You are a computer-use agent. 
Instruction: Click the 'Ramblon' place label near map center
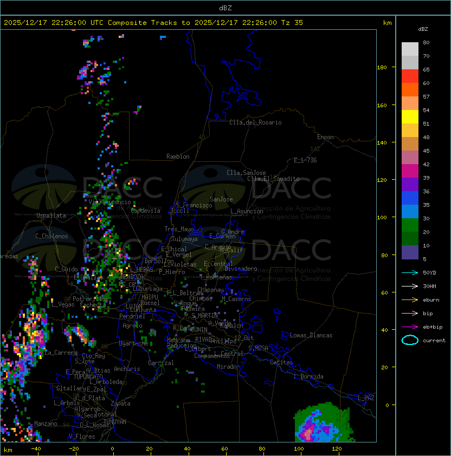[178, 157]
